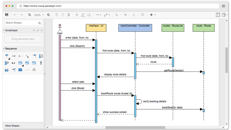Select the Alt Combined Fragment shape
This screenshot has height=130, width=231.
tap(20, 63)
